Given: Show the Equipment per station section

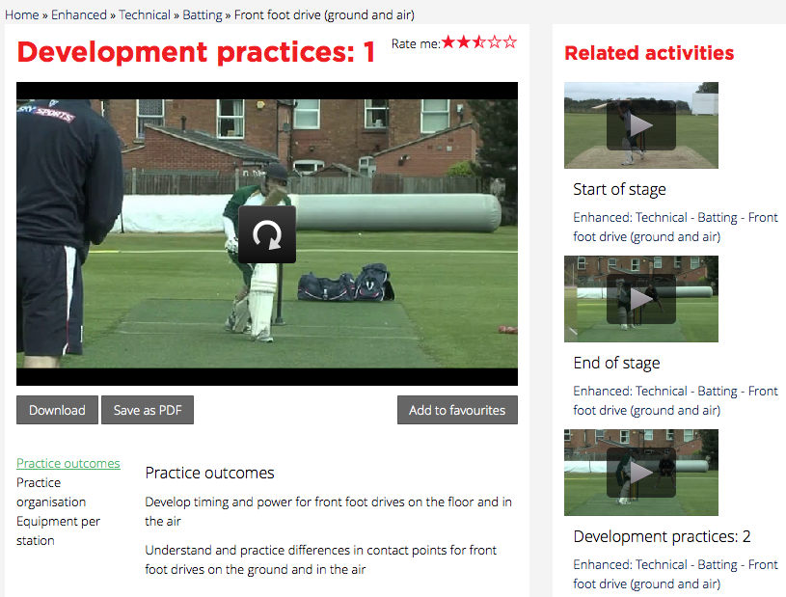Looking at the screenshot, I should pos(58,530).
